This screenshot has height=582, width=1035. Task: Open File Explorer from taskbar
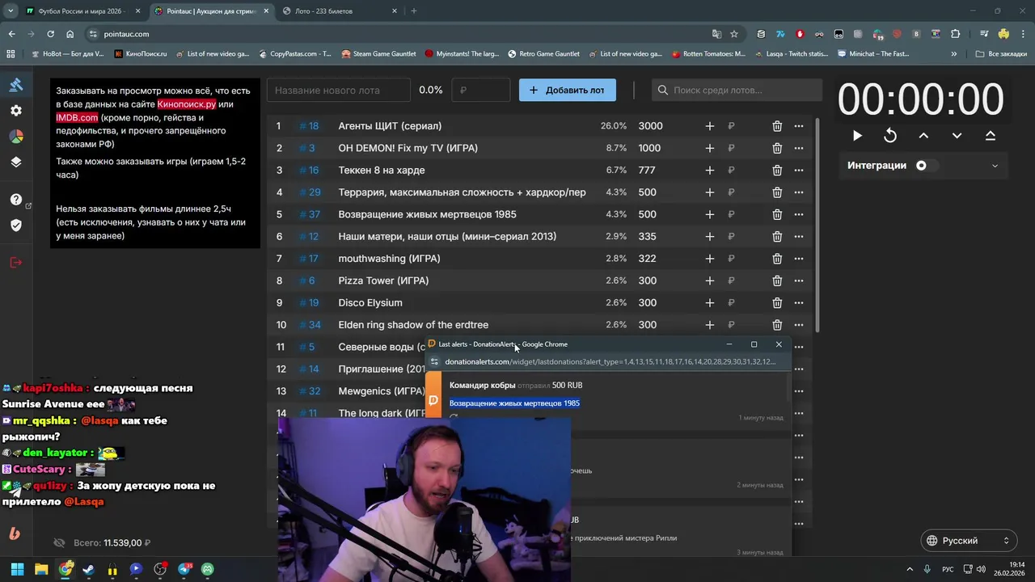(41, 569)
